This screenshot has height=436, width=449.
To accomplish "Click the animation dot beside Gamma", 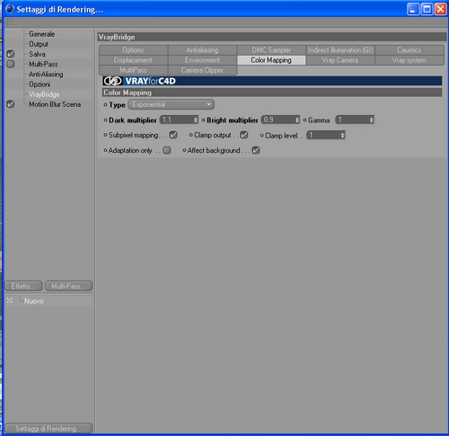I will [304, 120].
